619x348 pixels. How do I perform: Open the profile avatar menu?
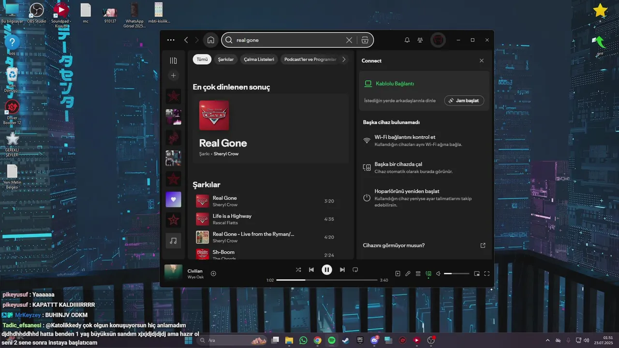pos(438,40)
